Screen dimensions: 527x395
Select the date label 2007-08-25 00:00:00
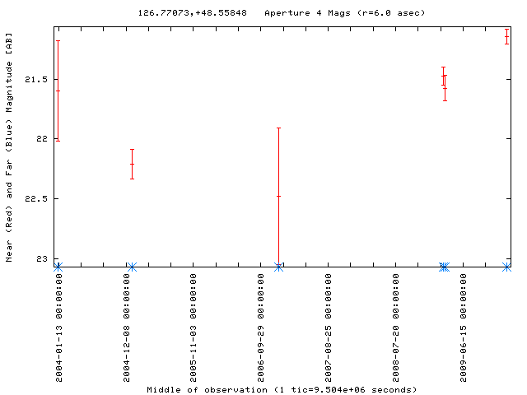click(x=328, y=328)
